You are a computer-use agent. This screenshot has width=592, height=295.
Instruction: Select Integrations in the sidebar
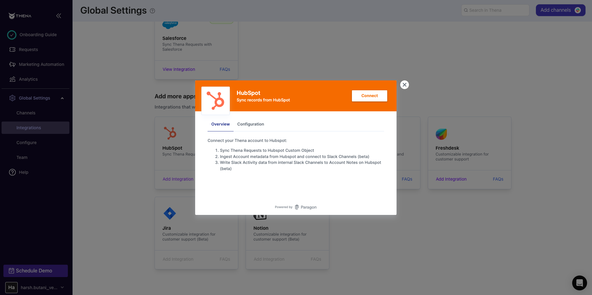[x=35, y=128]
